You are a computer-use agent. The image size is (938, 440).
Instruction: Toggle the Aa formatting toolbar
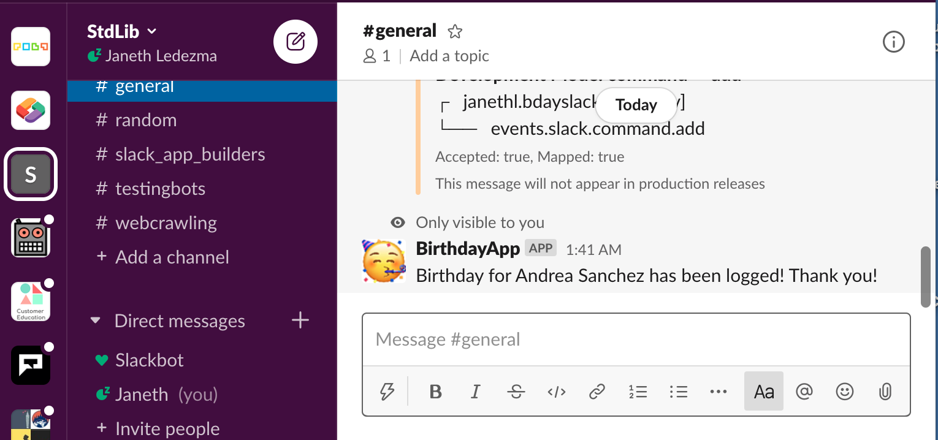tap(764, 391)
